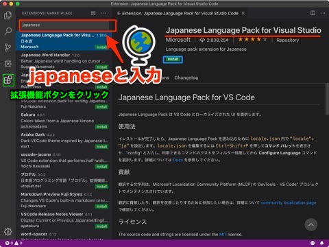Image resolution: width=329 pixels, height=247 pixels.
Task: Click the Microsoft publisher name
Action: pos(178,40)
